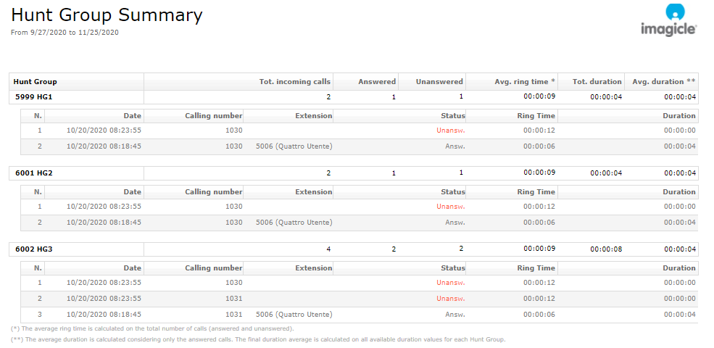Select the 6001 HG2 group row

[34, 173]
